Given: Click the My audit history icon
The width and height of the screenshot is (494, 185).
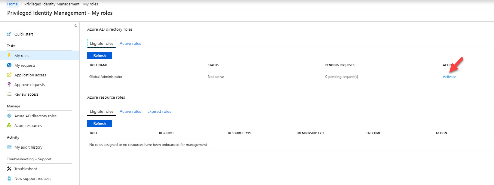Looking at the screenshot, I should click(9, 147).
